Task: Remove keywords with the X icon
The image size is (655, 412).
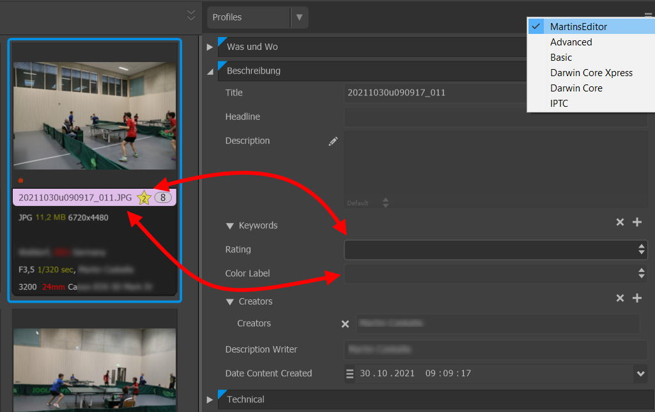Action: (x=620, y=222)
